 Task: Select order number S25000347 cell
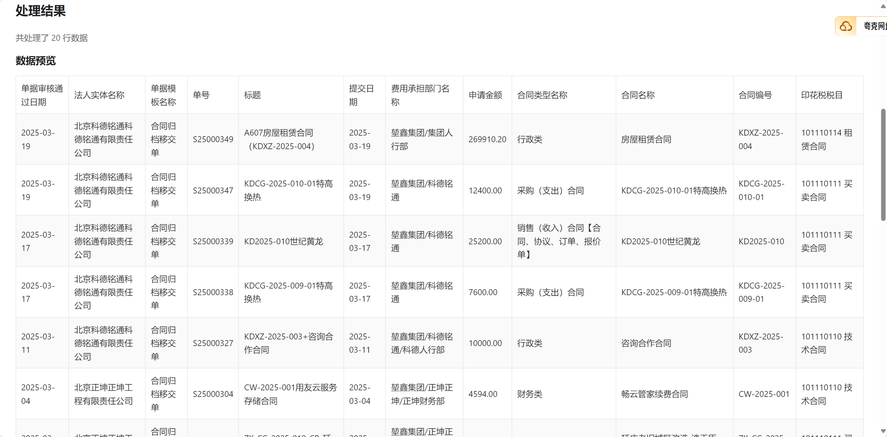213,191
